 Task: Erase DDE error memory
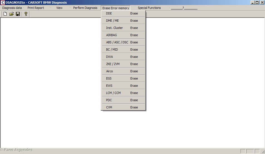click(123, 13)
